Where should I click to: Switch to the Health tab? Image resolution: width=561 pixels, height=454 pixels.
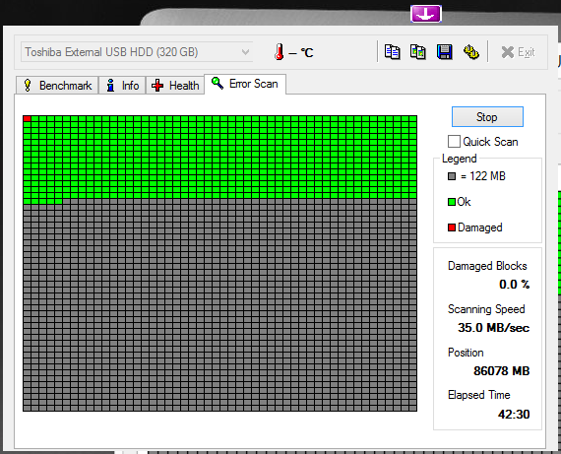click(x=175, y=86)
